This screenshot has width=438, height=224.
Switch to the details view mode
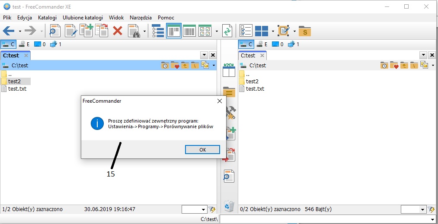tap(189, 31)
